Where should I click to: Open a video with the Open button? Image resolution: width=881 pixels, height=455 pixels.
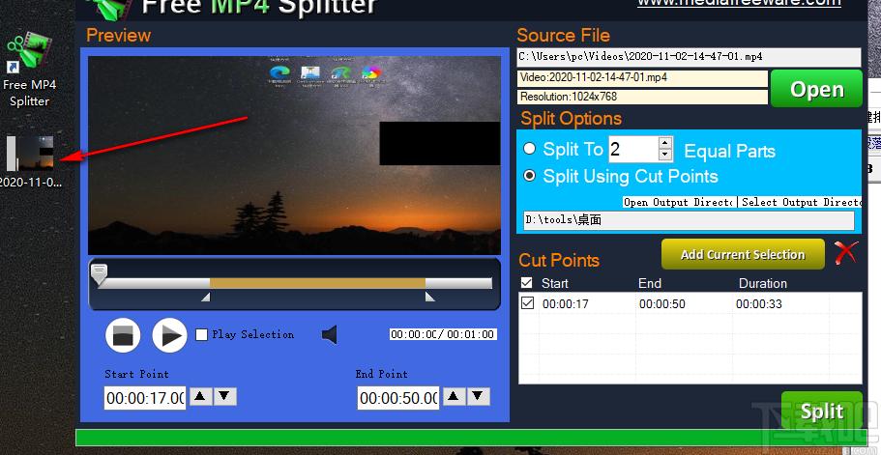coord(816,89)
